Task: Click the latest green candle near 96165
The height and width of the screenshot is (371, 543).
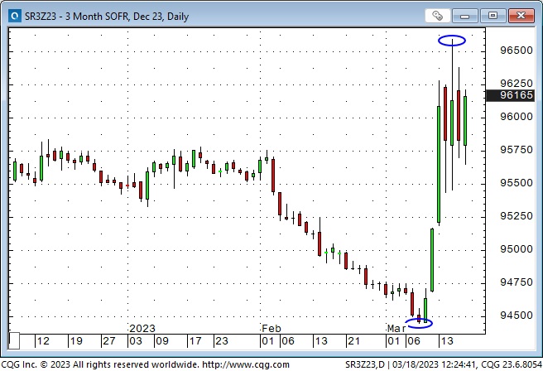Action: coord(465,121)
